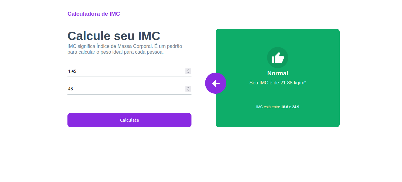Click the left-pointing white arrow inside the circle
The width and height of the screenshot is (402, 182).
tap(216, 83)
